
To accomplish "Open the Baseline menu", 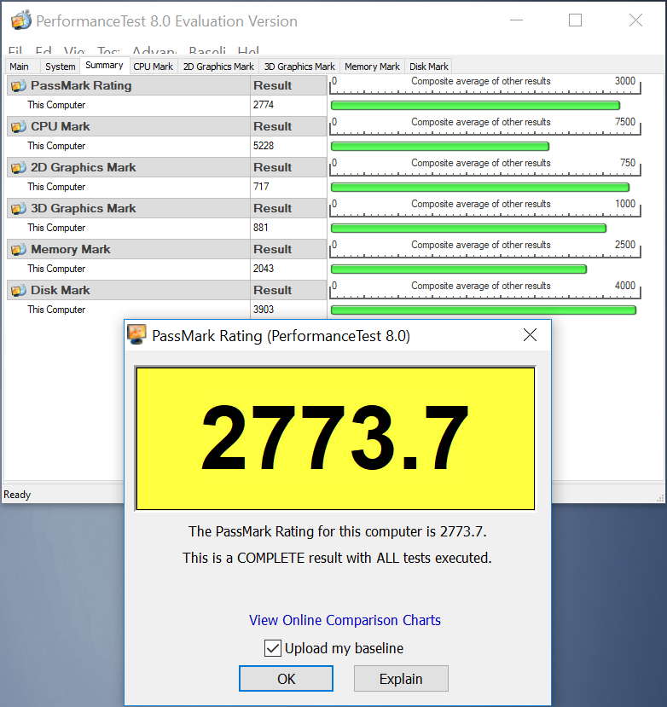I will 207,50.
